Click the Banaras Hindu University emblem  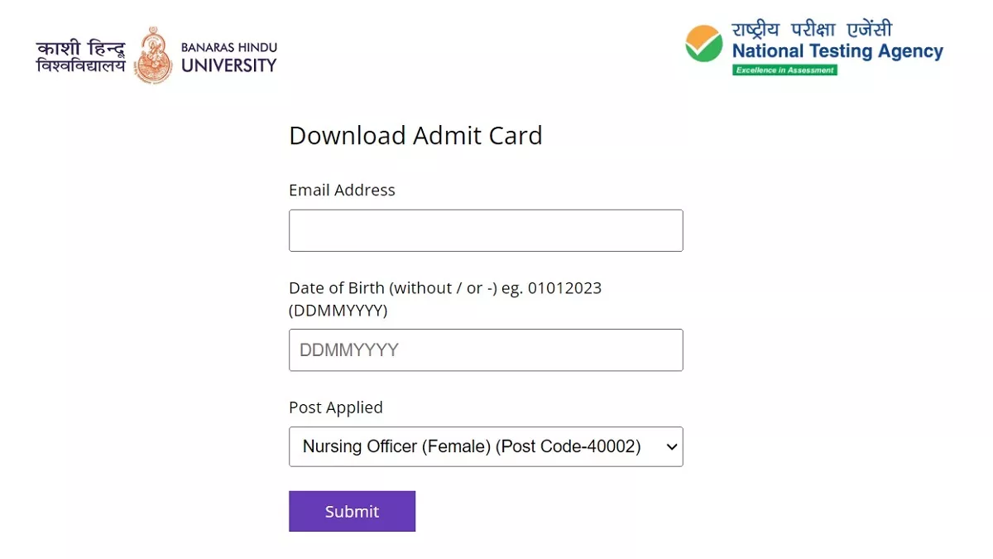(x=153, y=55)
